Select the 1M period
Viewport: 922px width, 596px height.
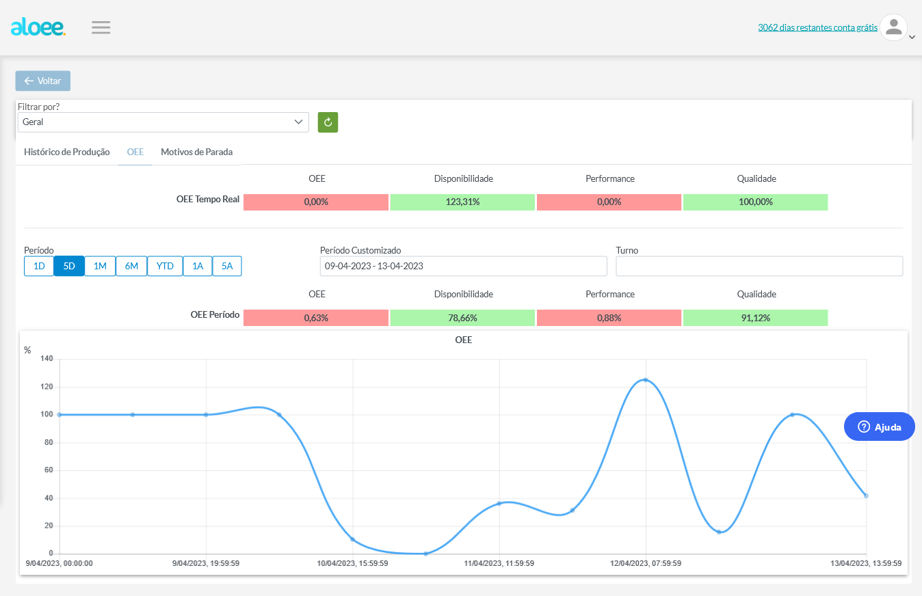point(100,266)
